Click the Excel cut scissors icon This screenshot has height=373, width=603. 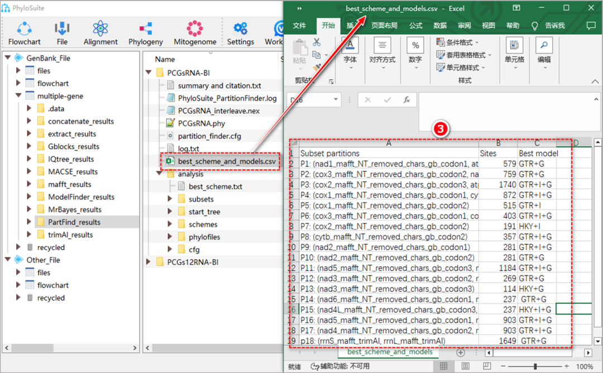pos(317,42)
